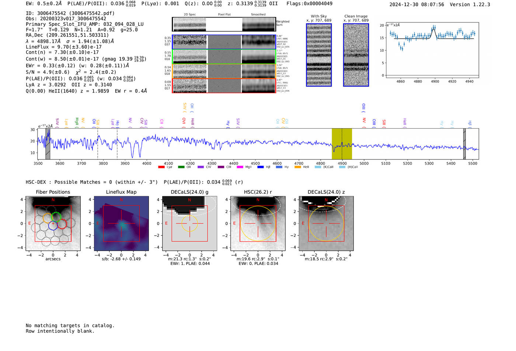Click the 's/b: -2.68 +/- 0.149' caption
Viewport: 516px width, 351px height.
click(x=121, y=259)
